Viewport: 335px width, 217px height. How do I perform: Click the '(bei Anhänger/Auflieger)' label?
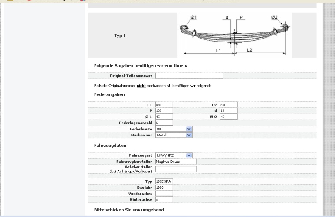tap(131, 171)
